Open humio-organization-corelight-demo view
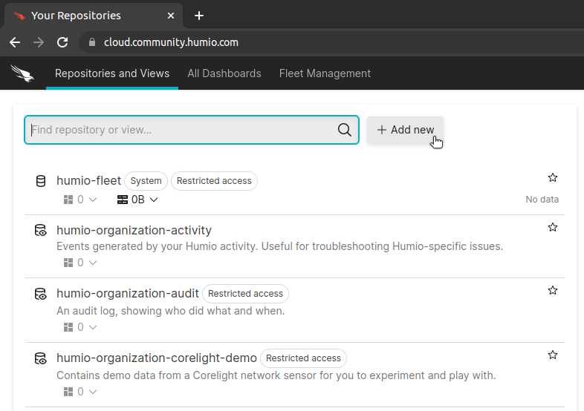This screenshot has width=584, height=411. (157, 358)
